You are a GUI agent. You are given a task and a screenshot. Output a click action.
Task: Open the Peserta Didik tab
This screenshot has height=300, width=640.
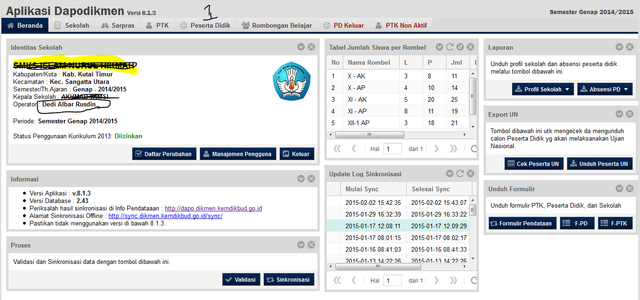click(205, 25)
